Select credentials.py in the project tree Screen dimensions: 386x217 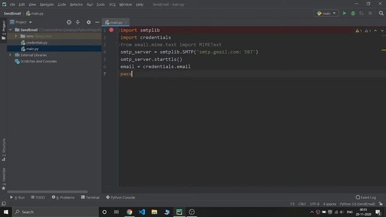tap(37, 43)
